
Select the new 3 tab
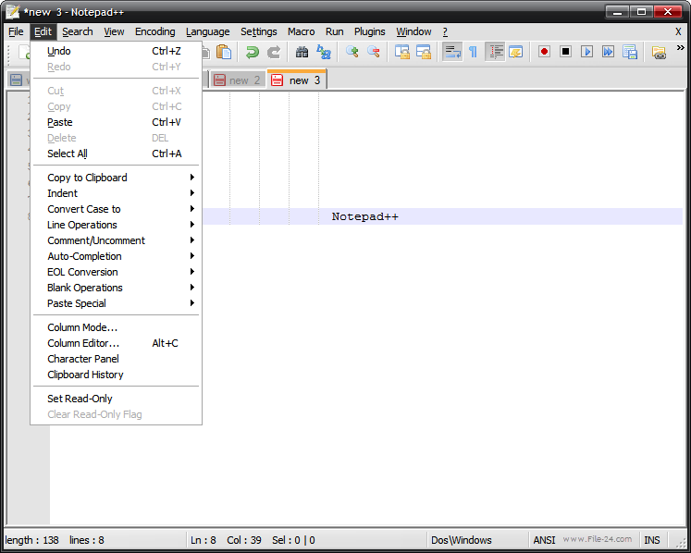pyautogui.click(x=298, y=80)
